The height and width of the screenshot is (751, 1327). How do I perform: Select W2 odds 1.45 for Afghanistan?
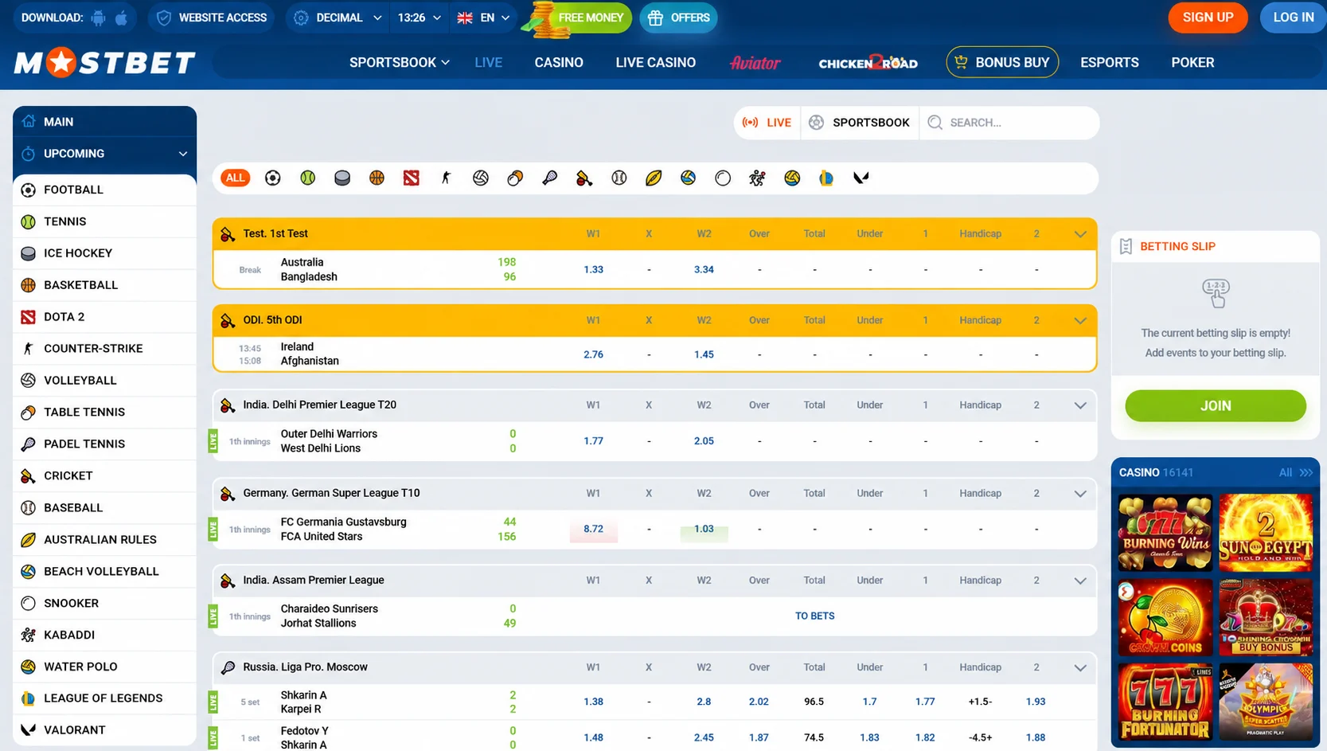tap(704, 354)
